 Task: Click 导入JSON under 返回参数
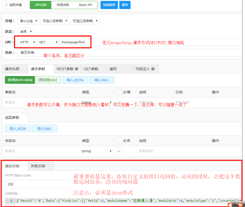point(18,128)
